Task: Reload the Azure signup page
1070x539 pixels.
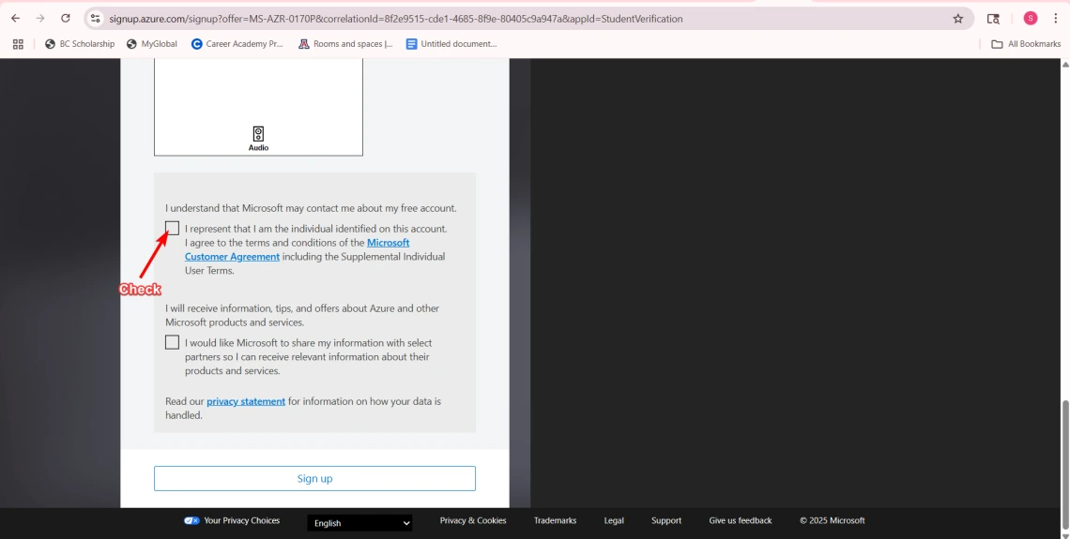Action: (x=66, y=19)
